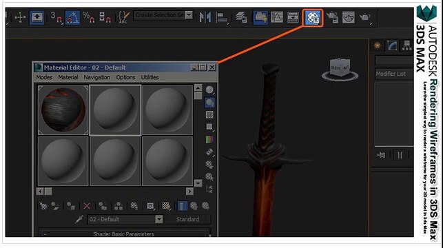Click the 02 - Default material name field

coord(125,220)
